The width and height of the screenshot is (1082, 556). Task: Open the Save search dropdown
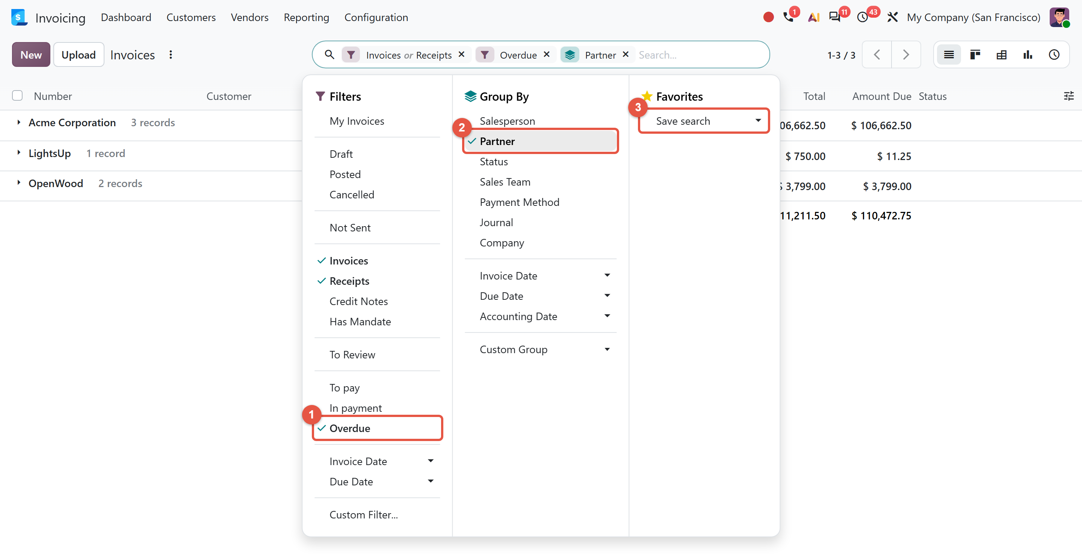pos(704,121)
